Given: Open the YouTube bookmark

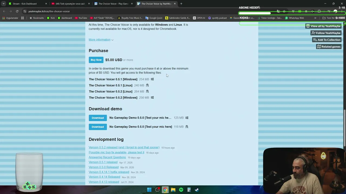Looking at the screenshot, I should coord(81,18).
